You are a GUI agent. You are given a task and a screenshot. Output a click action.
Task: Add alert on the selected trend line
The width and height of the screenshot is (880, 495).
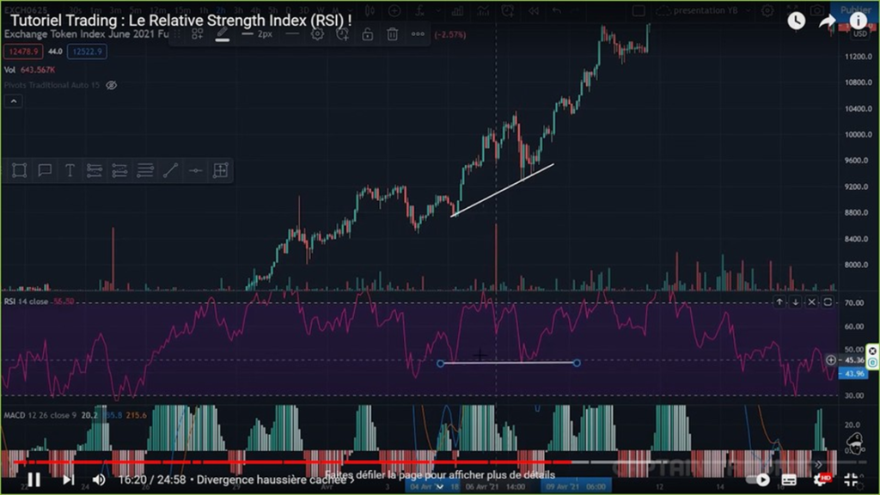click(x=342, y=34)
